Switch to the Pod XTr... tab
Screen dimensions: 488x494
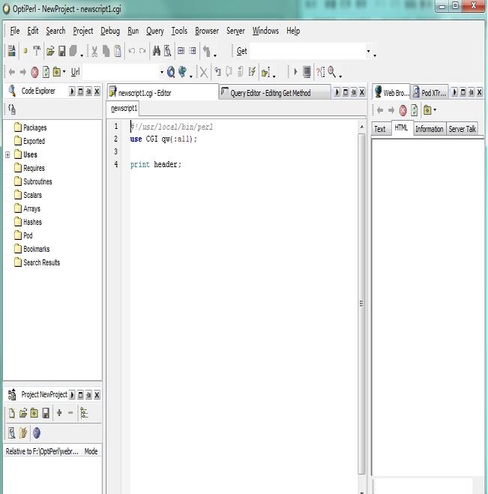coord(430,93)
